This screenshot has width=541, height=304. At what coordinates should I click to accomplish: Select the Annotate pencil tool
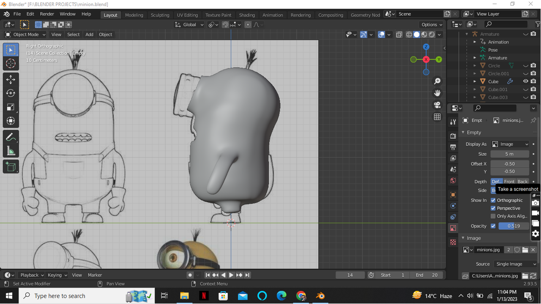[11, 137]
